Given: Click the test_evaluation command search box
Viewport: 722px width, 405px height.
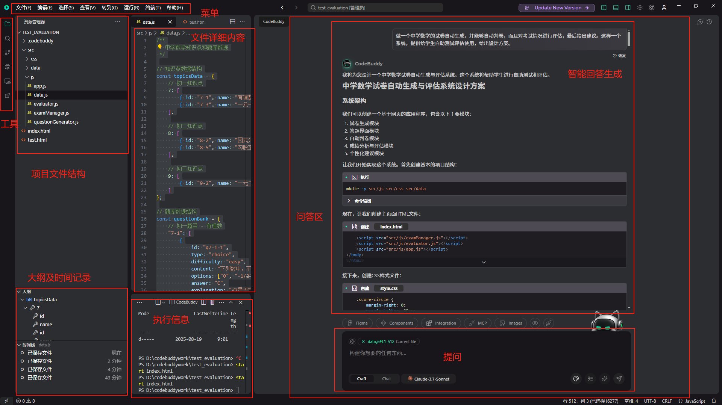Looking at the screenshot, I should pos(375,8).
